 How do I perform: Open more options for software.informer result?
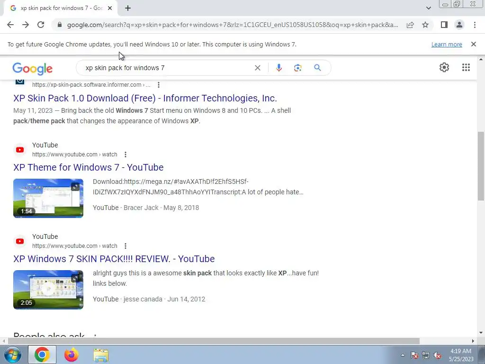tap(158, 84)
